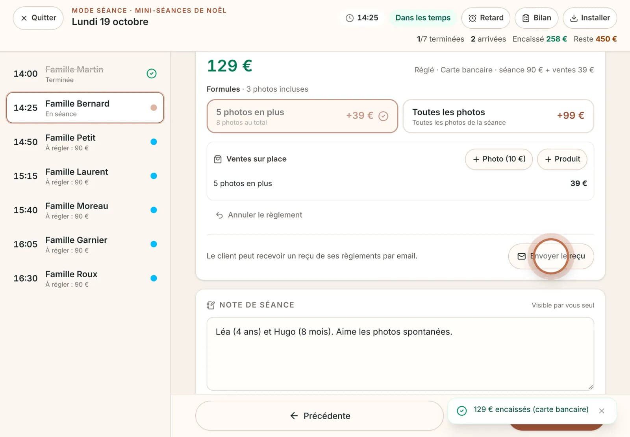The image size is (630, 437).
Task: Click 'Annuler le règlement' to undo payment
Action: point(259,215)
